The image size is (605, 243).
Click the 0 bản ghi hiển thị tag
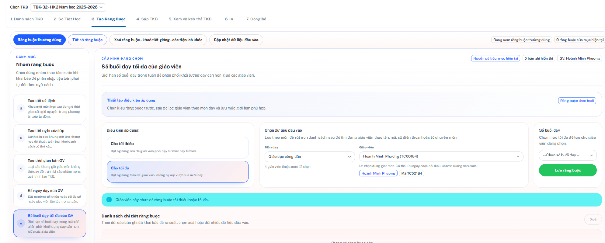(539, 58)
